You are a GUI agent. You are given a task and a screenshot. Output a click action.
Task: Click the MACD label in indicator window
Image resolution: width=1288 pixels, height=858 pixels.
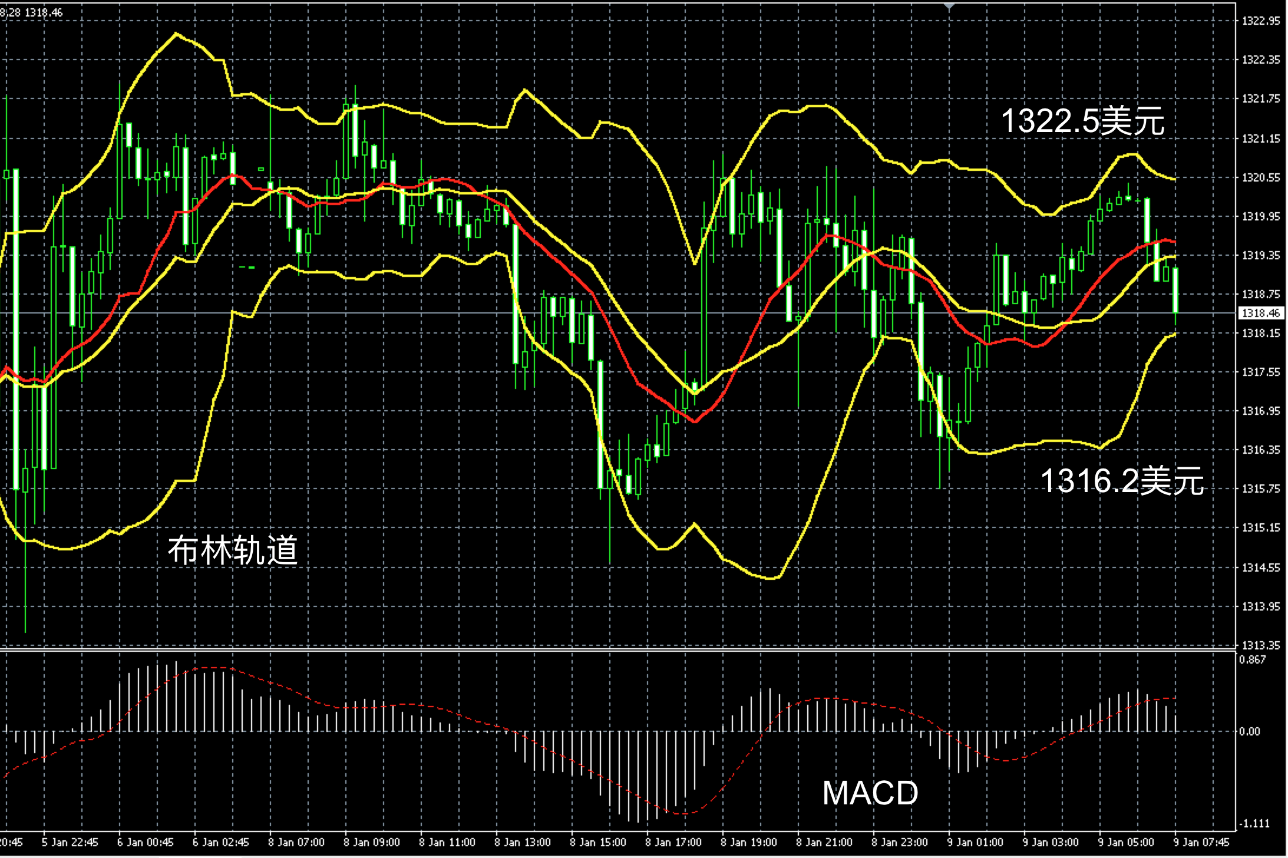coord(870,793)
